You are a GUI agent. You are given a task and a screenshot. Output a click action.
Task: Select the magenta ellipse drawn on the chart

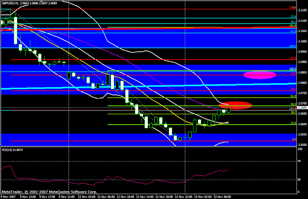point(260,75)
